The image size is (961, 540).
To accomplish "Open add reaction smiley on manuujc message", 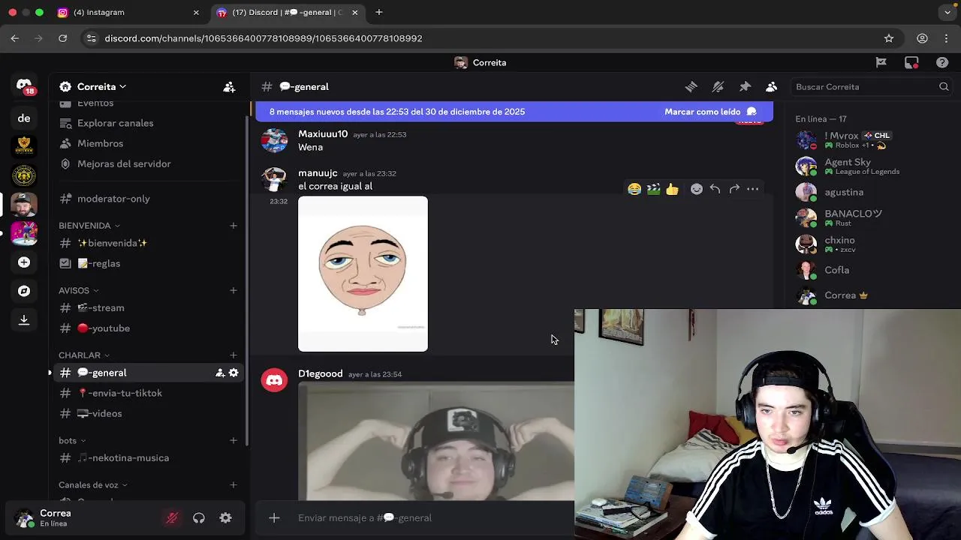I will pyautogui.click(x=697, y=189).
